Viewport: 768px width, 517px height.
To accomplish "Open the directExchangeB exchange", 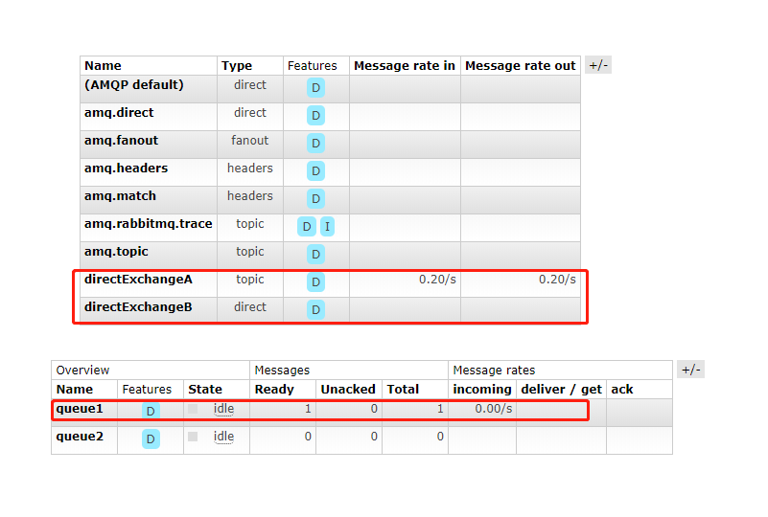I will tap(138, 306).
